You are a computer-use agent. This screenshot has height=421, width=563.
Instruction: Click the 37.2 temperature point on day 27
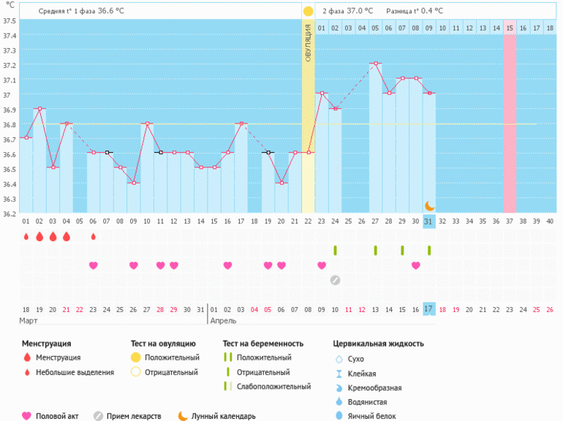(376, 64)
